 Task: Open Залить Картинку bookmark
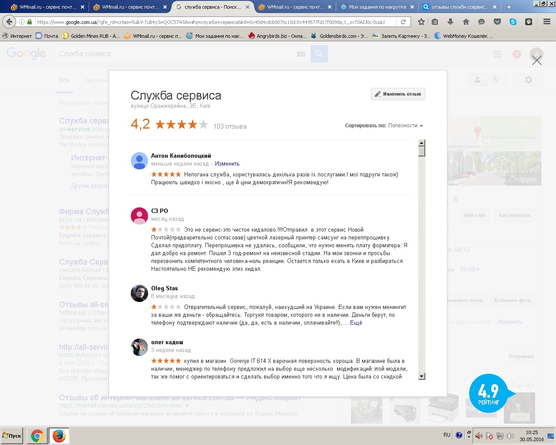[402, 36]
